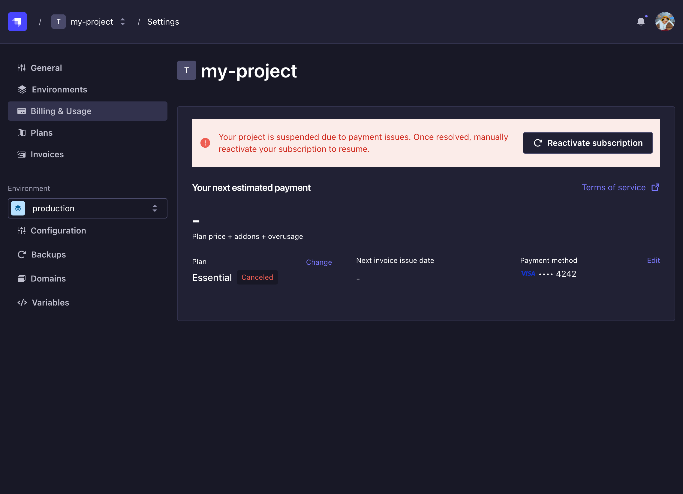Select Billing & Usage menu item
This screenshot has height=494, width=683.
click(x=87, y=111)
